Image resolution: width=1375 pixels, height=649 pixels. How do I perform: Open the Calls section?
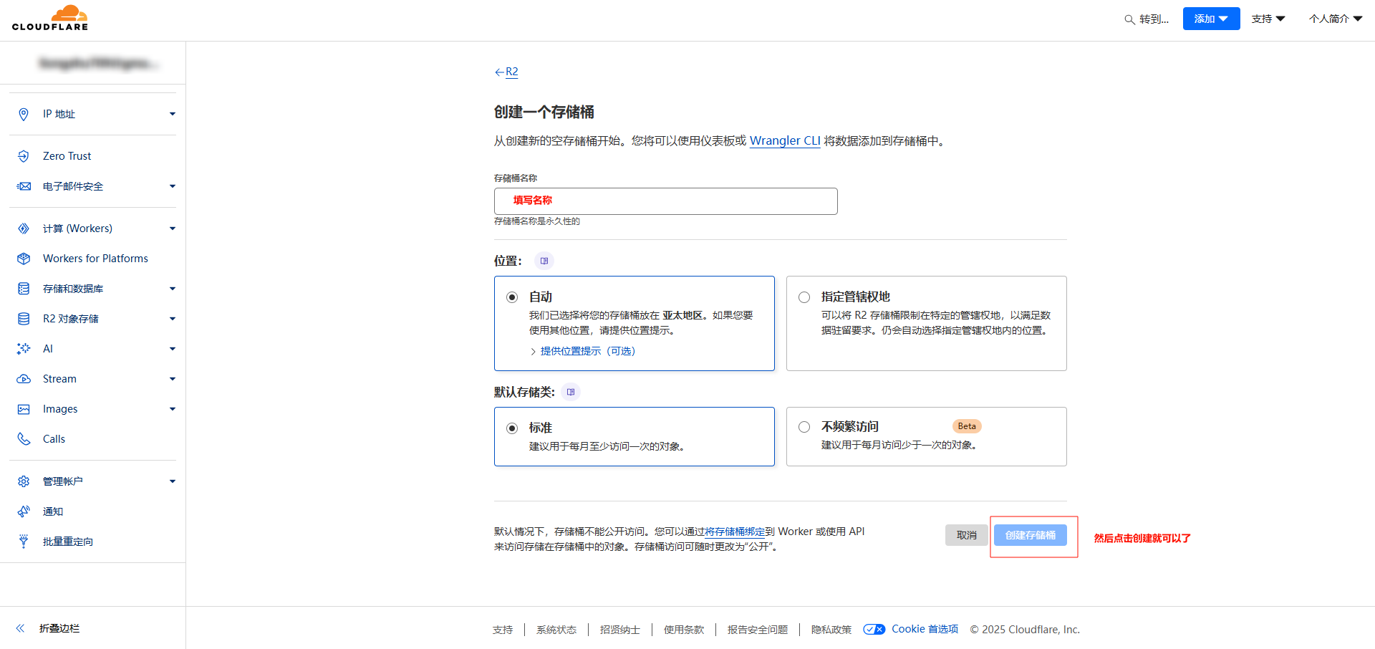(x=54, y=438)
